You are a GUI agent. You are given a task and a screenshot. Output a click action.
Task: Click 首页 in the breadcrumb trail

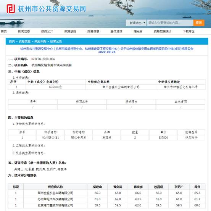click(x=12, y=41)
